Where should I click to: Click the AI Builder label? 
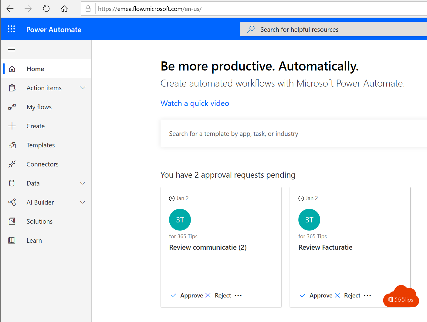40,202
